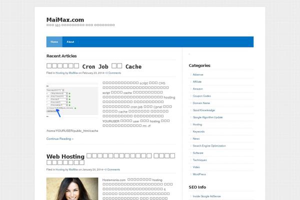Browse the Adsense category
Screen dimensions: 300x200
[x=198, y=74]
